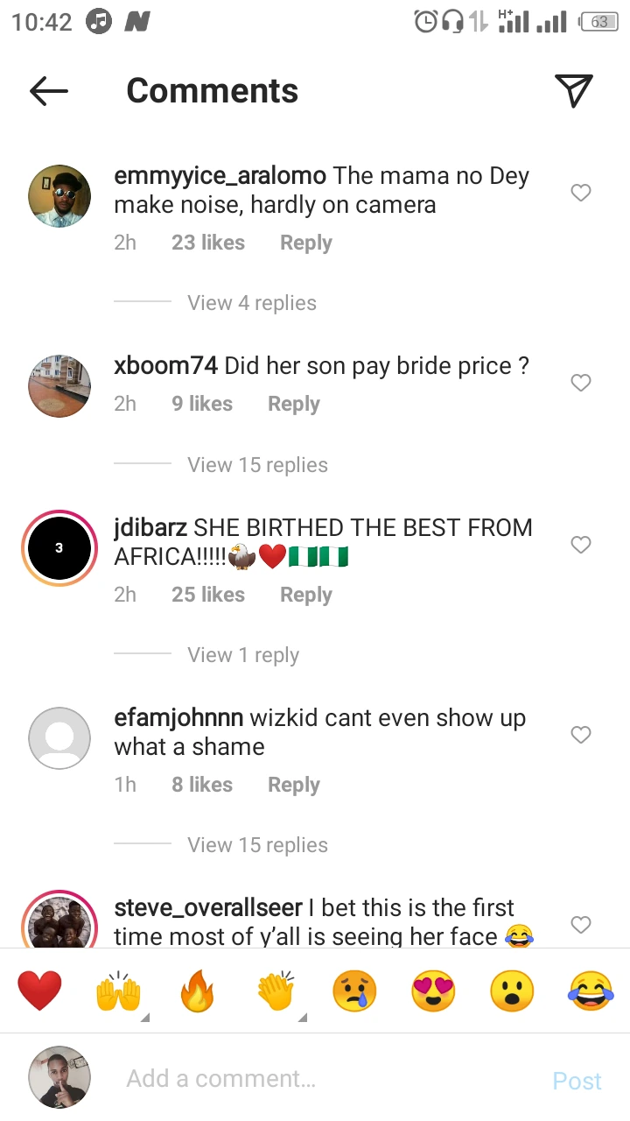
Task: Insert the laughing tears emoji
Action: pos(591,991)
